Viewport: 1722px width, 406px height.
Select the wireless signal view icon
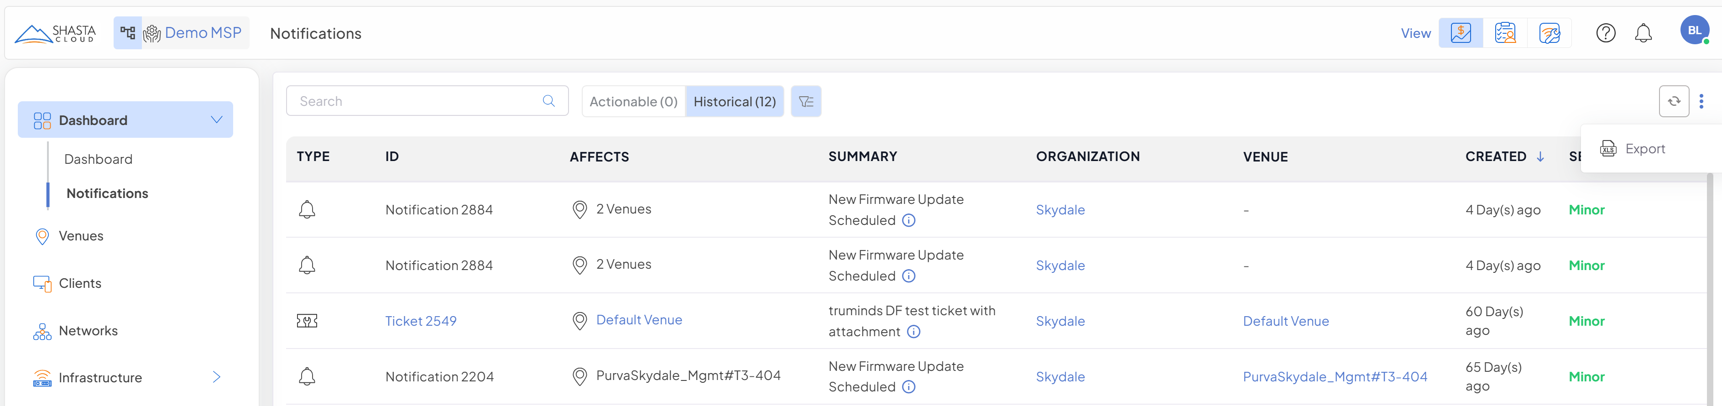coord(1549,33)
